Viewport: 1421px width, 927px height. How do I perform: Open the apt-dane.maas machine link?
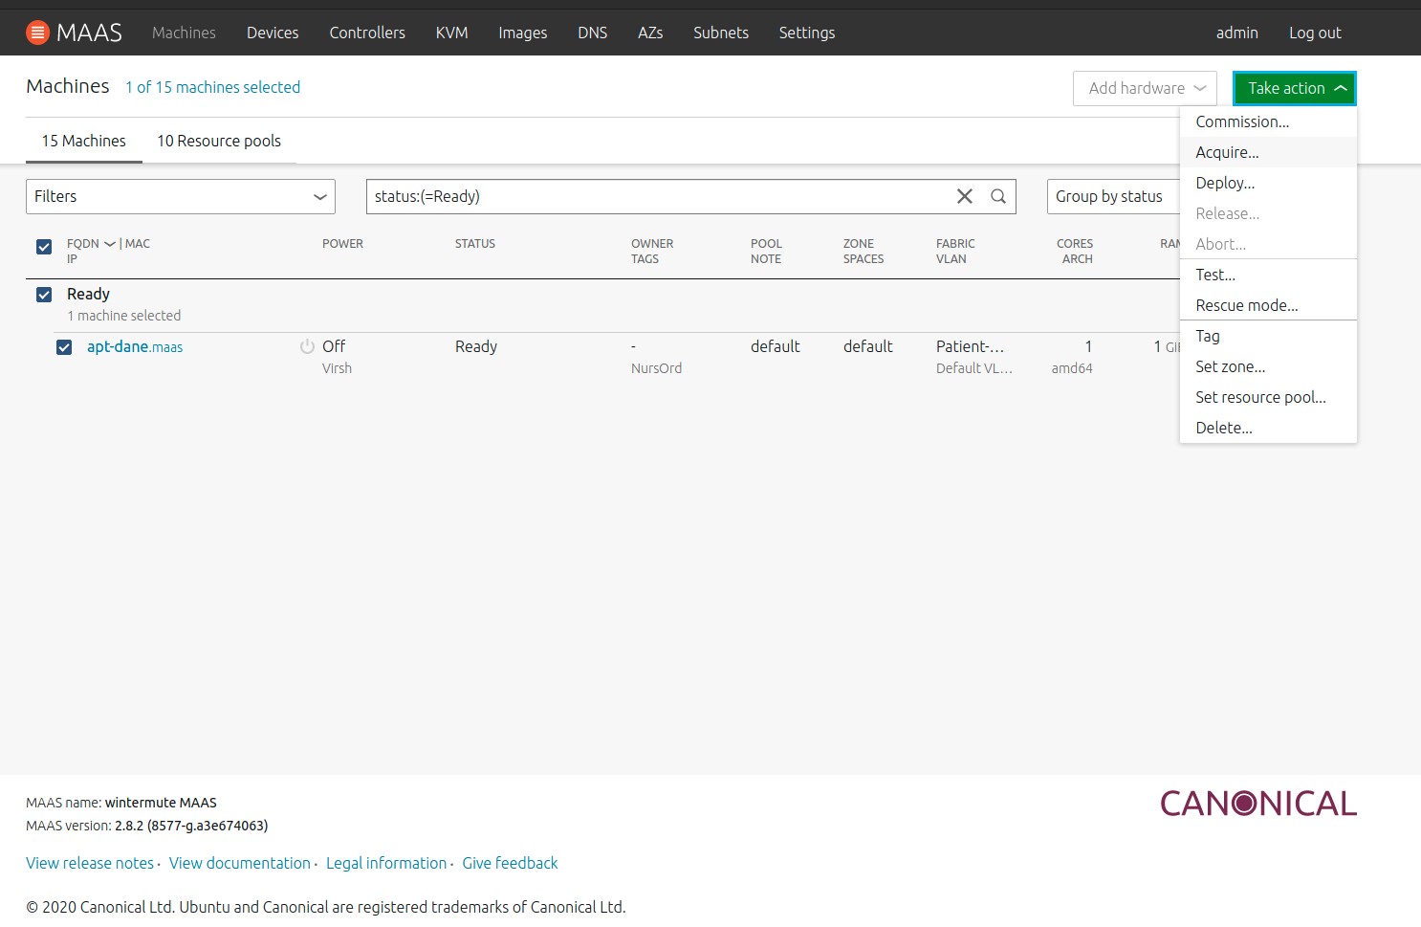135,347
